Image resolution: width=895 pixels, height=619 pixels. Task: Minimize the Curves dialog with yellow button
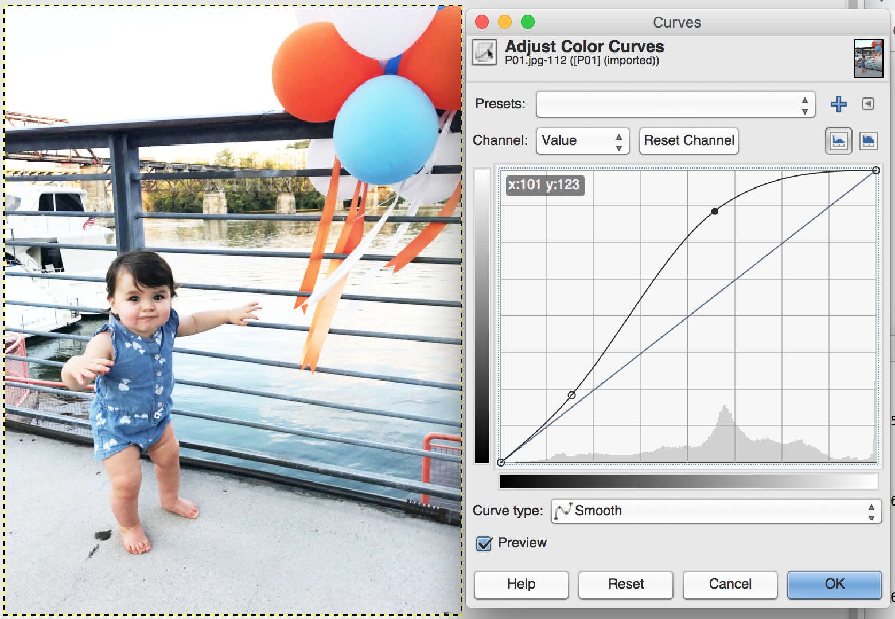505,22
